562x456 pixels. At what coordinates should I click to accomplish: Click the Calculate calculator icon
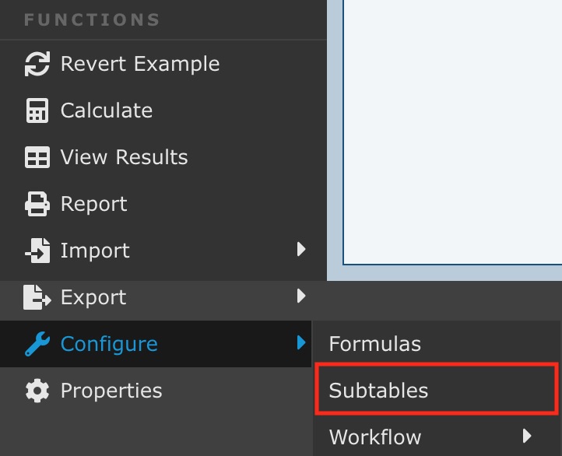click(37, 110)
